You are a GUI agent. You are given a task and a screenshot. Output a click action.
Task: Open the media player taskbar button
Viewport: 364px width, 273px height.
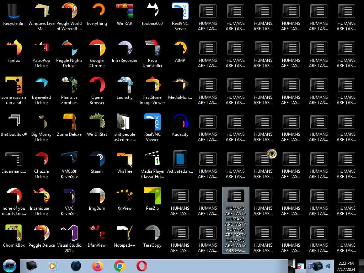53,266
